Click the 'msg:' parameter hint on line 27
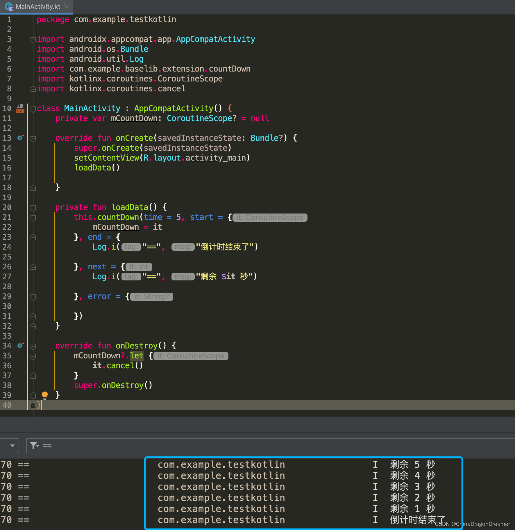The image size is (515, 530). point(183,277)
